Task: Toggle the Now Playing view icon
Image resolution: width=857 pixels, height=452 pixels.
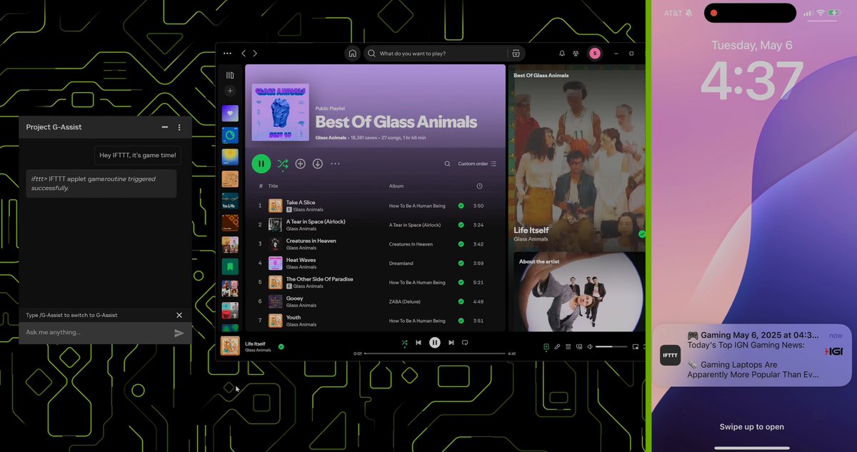Action: (x=546, y=347)
